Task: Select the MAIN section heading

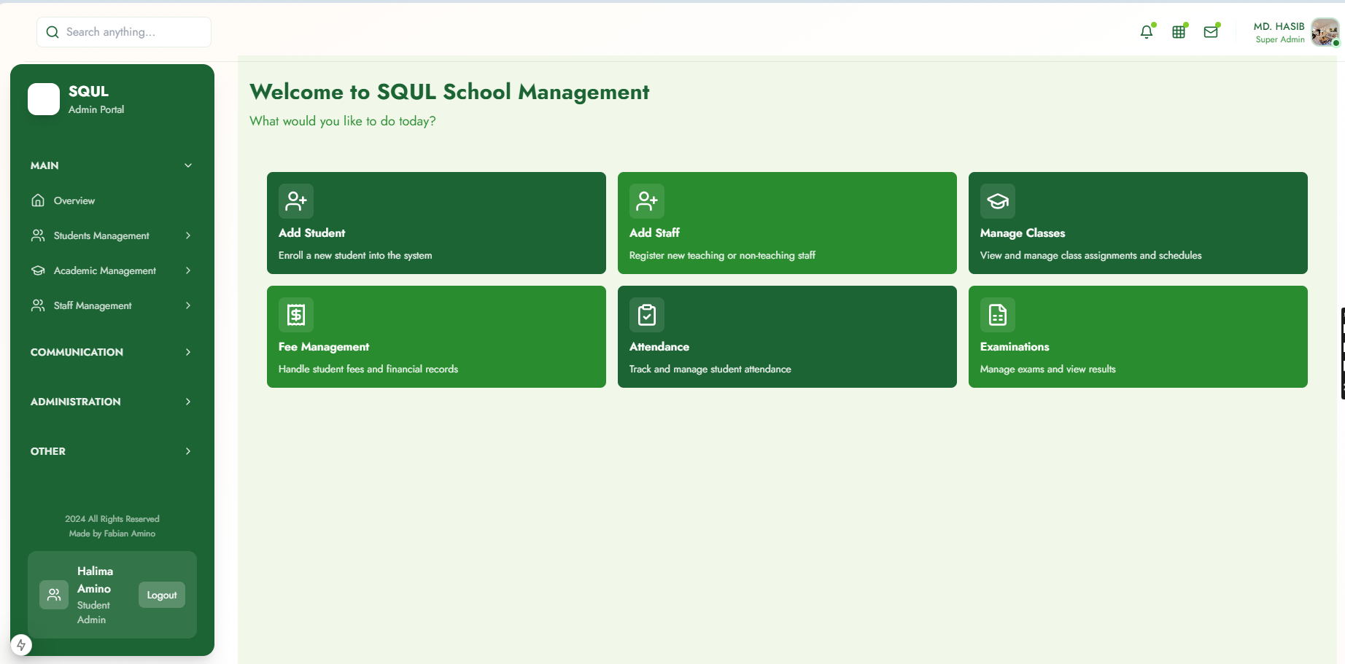Action: 44,165
